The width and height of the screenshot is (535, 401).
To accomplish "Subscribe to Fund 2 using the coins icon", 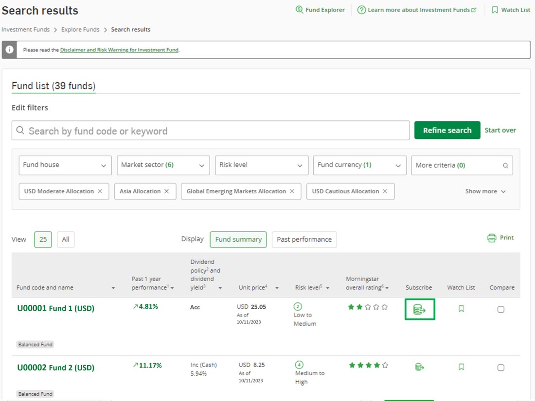I will tap(419, 367).
